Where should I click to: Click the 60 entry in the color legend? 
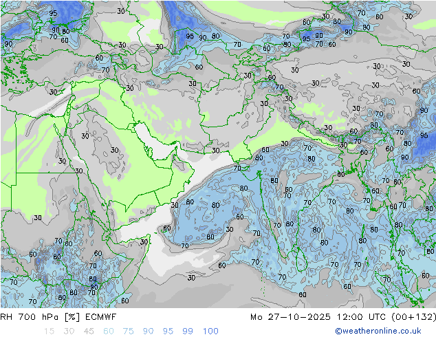click(109, 331)
